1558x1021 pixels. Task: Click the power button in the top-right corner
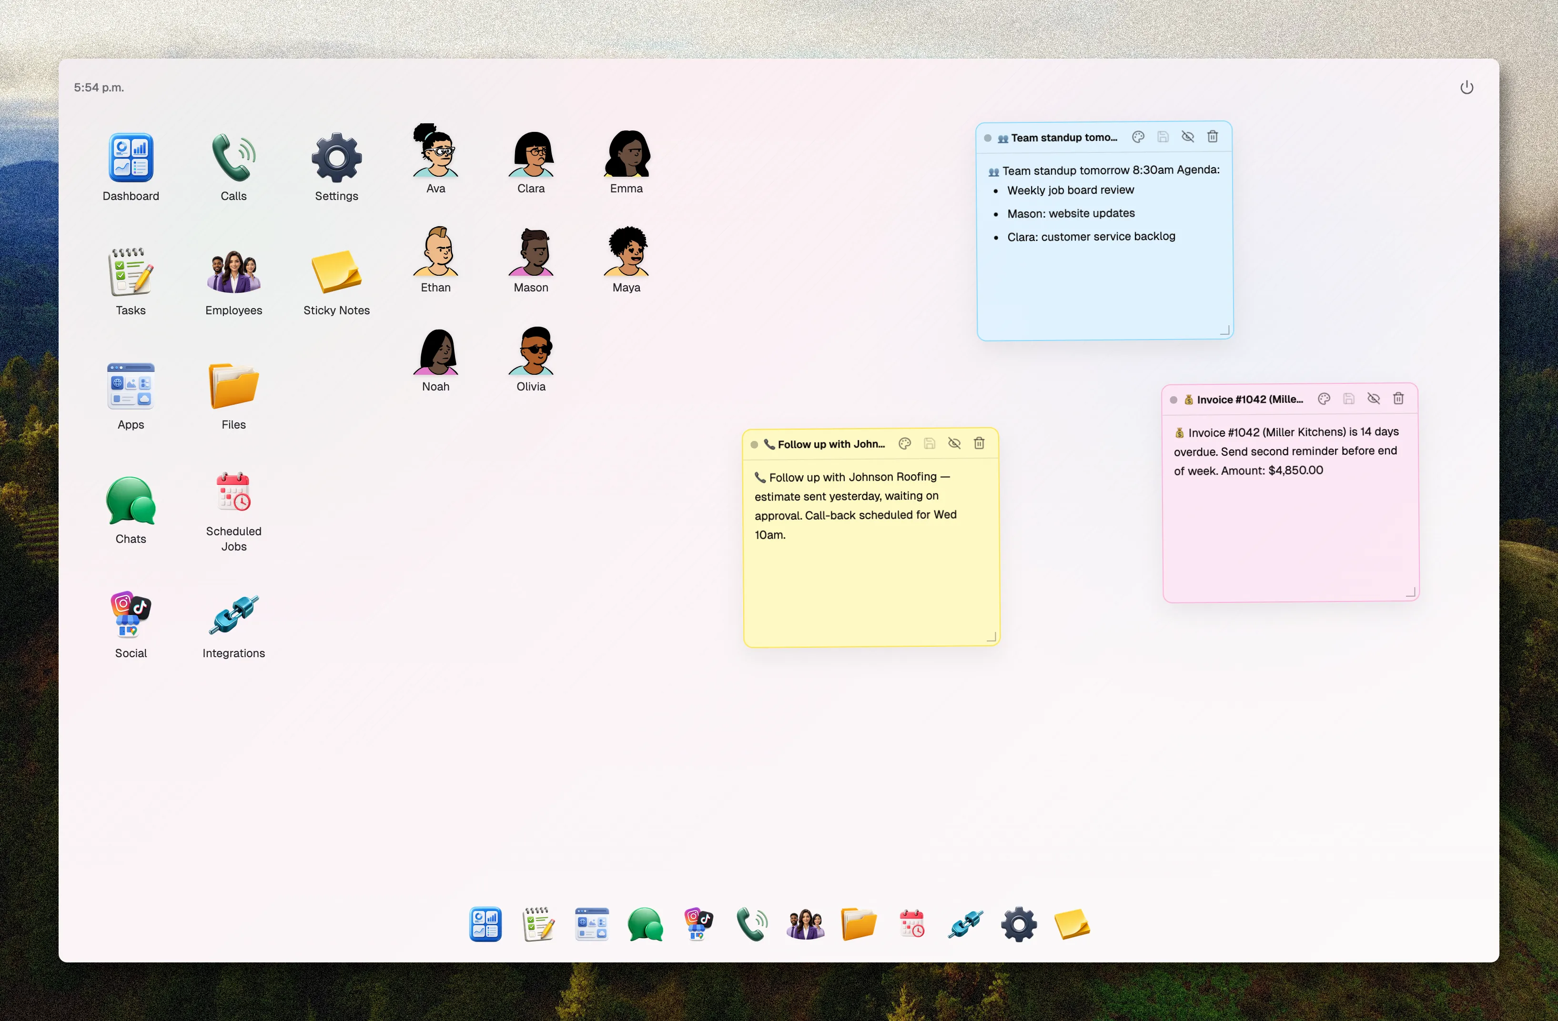(x=1467, y=88)
